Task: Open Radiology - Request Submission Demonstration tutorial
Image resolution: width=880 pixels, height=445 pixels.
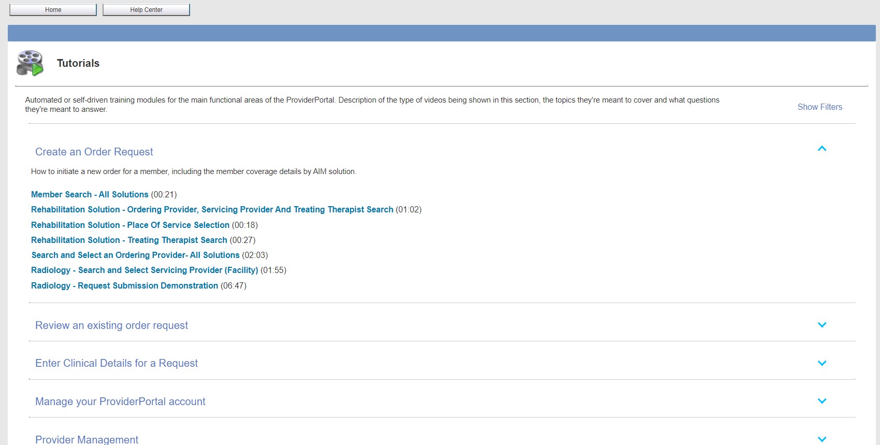Action: (124, 285)
